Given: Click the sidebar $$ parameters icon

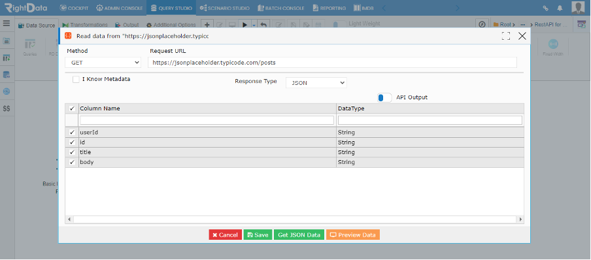Looking at the screenshot, I should point(7,108).
